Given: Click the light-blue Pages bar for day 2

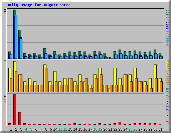Looking at the screenshot, I should (16, 37).
